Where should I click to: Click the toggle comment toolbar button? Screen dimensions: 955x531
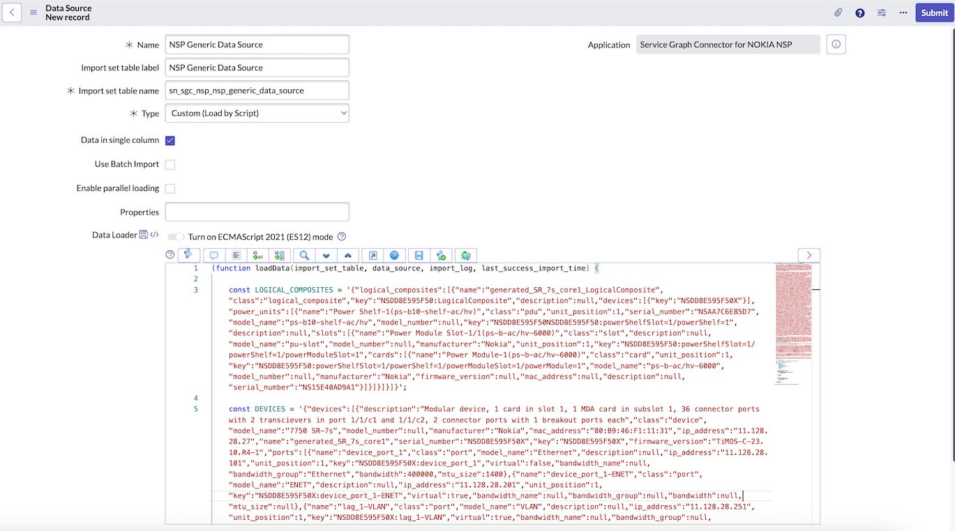[x=214, y=256]
